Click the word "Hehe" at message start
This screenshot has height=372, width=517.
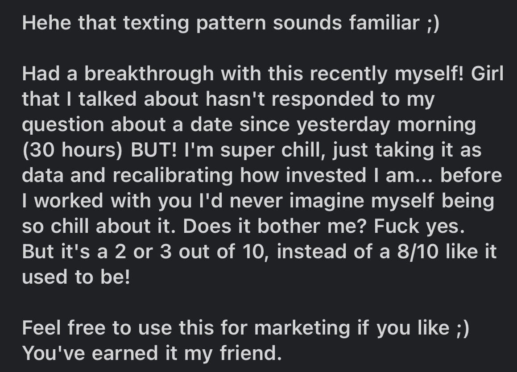pyautogui.click(x=46, y=23)
